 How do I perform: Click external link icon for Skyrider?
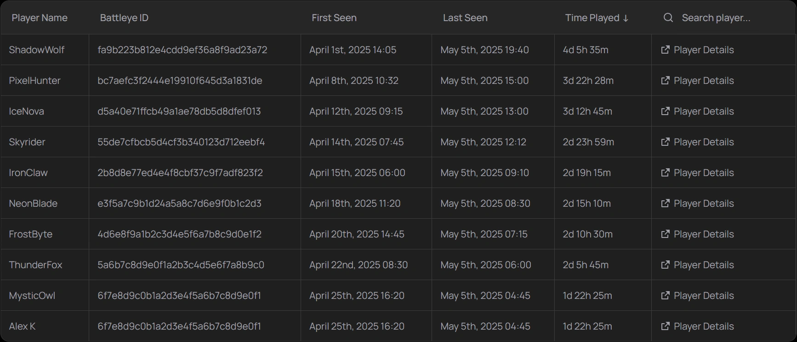665,142
